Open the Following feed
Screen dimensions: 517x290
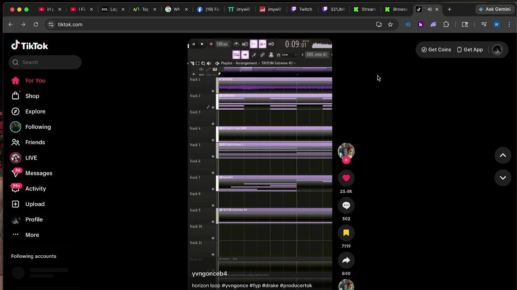pyautogui.click(x=38, y=127)
